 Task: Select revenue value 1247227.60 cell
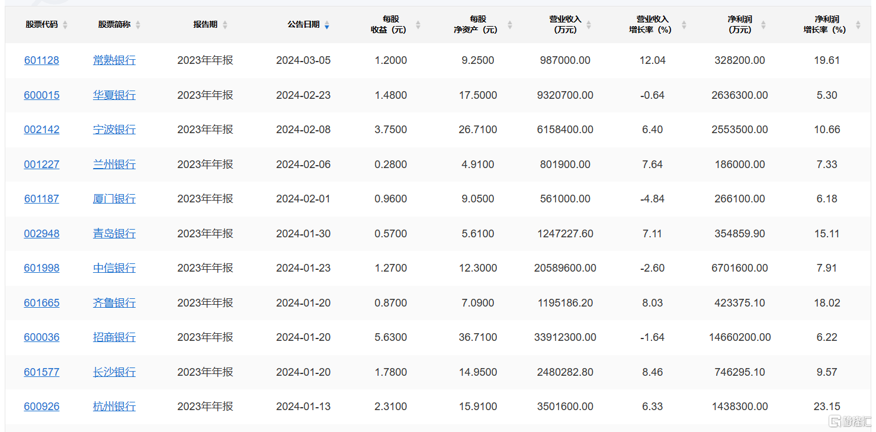click(565, 234)
